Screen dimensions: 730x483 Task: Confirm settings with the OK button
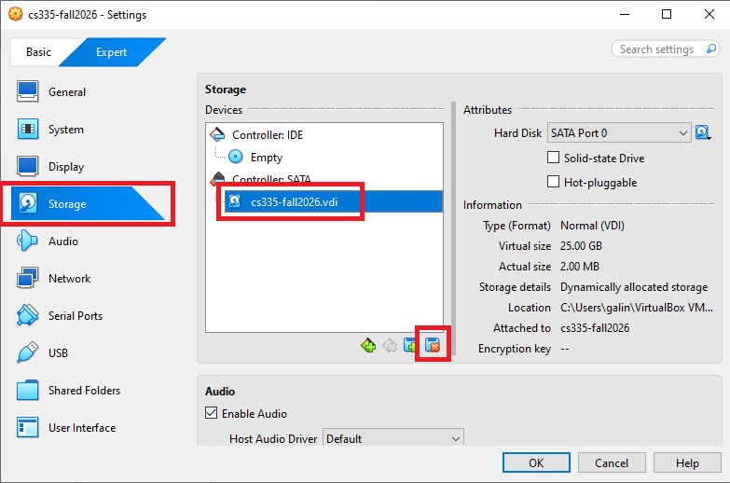pos(536,462)
